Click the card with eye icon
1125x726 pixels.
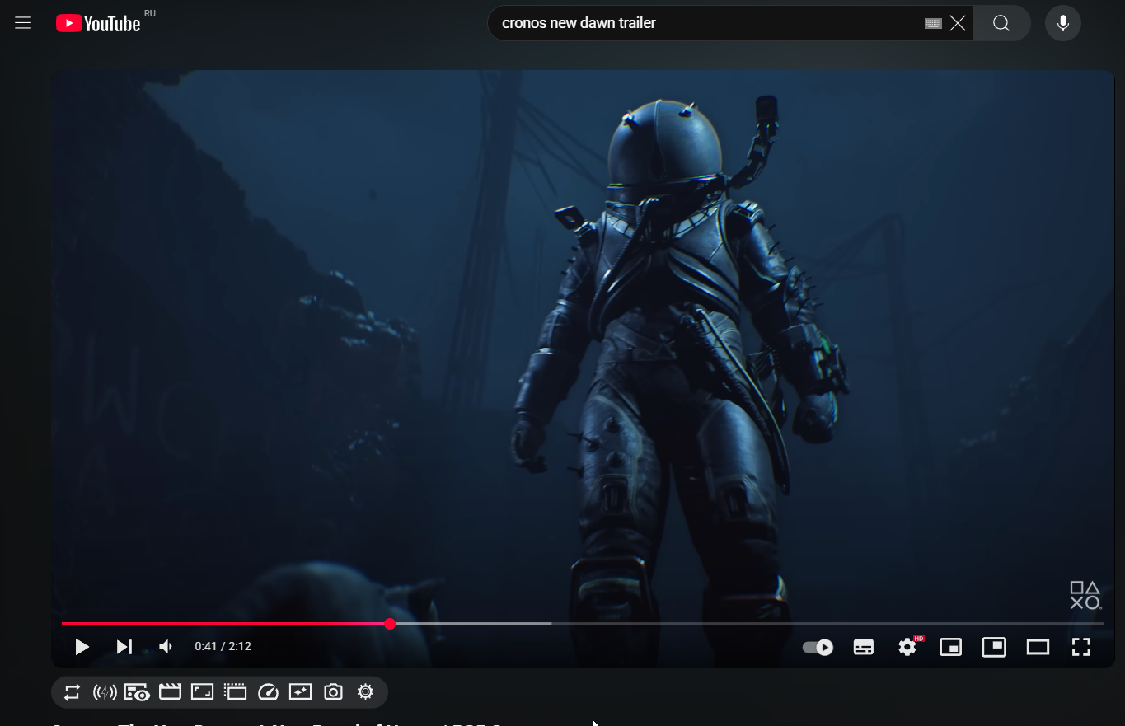137,692
